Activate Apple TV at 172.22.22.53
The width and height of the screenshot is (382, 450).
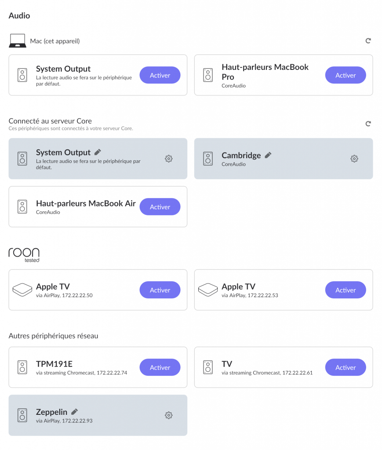click(346, 290)
